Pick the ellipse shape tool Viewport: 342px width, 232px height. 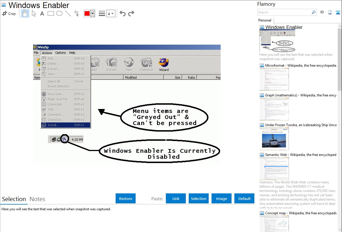click(59, 13)
